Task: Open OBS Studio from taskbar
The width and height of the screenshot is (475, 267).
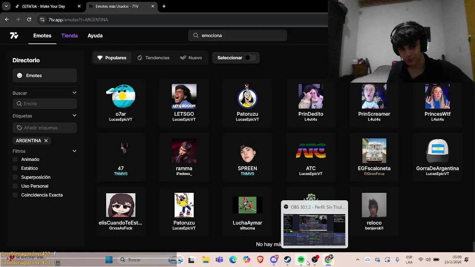Action: [315, 260]
